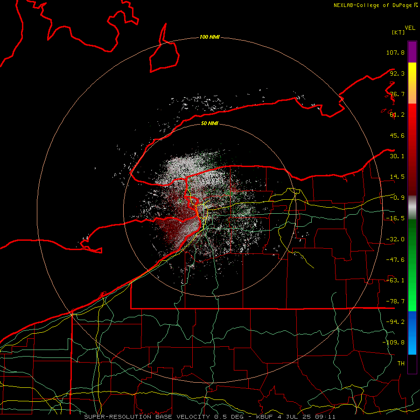Select the 61.2 scale label

[397, 115]
